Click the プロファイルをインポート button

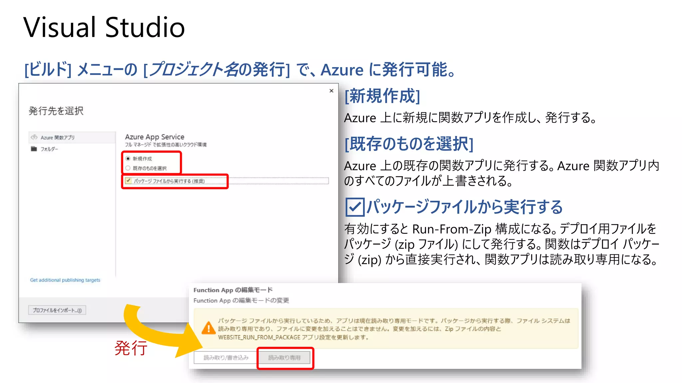[x=57, y=310]
